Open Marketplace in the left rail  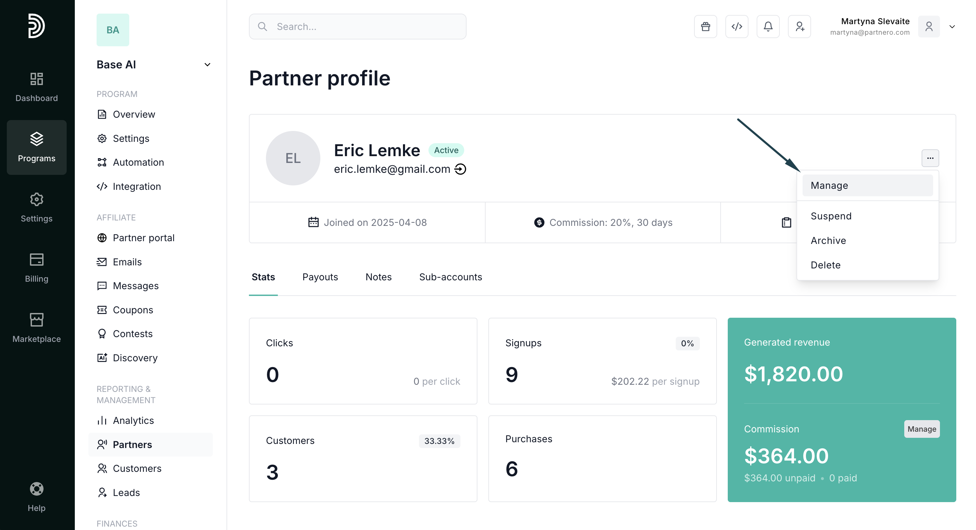(x=36, y=328)
